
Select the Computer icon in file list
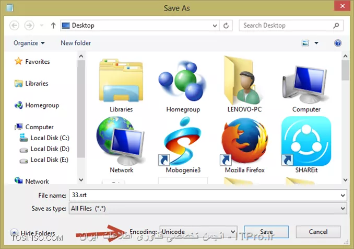point(305,84)
